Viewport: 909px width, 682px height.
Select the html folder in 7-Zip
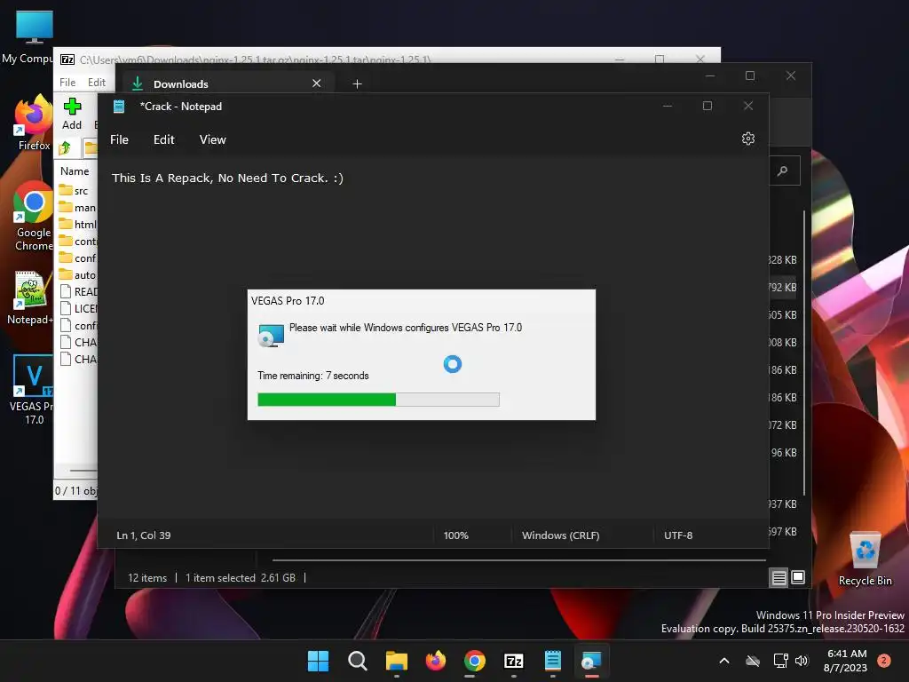(x=78, y=225)
